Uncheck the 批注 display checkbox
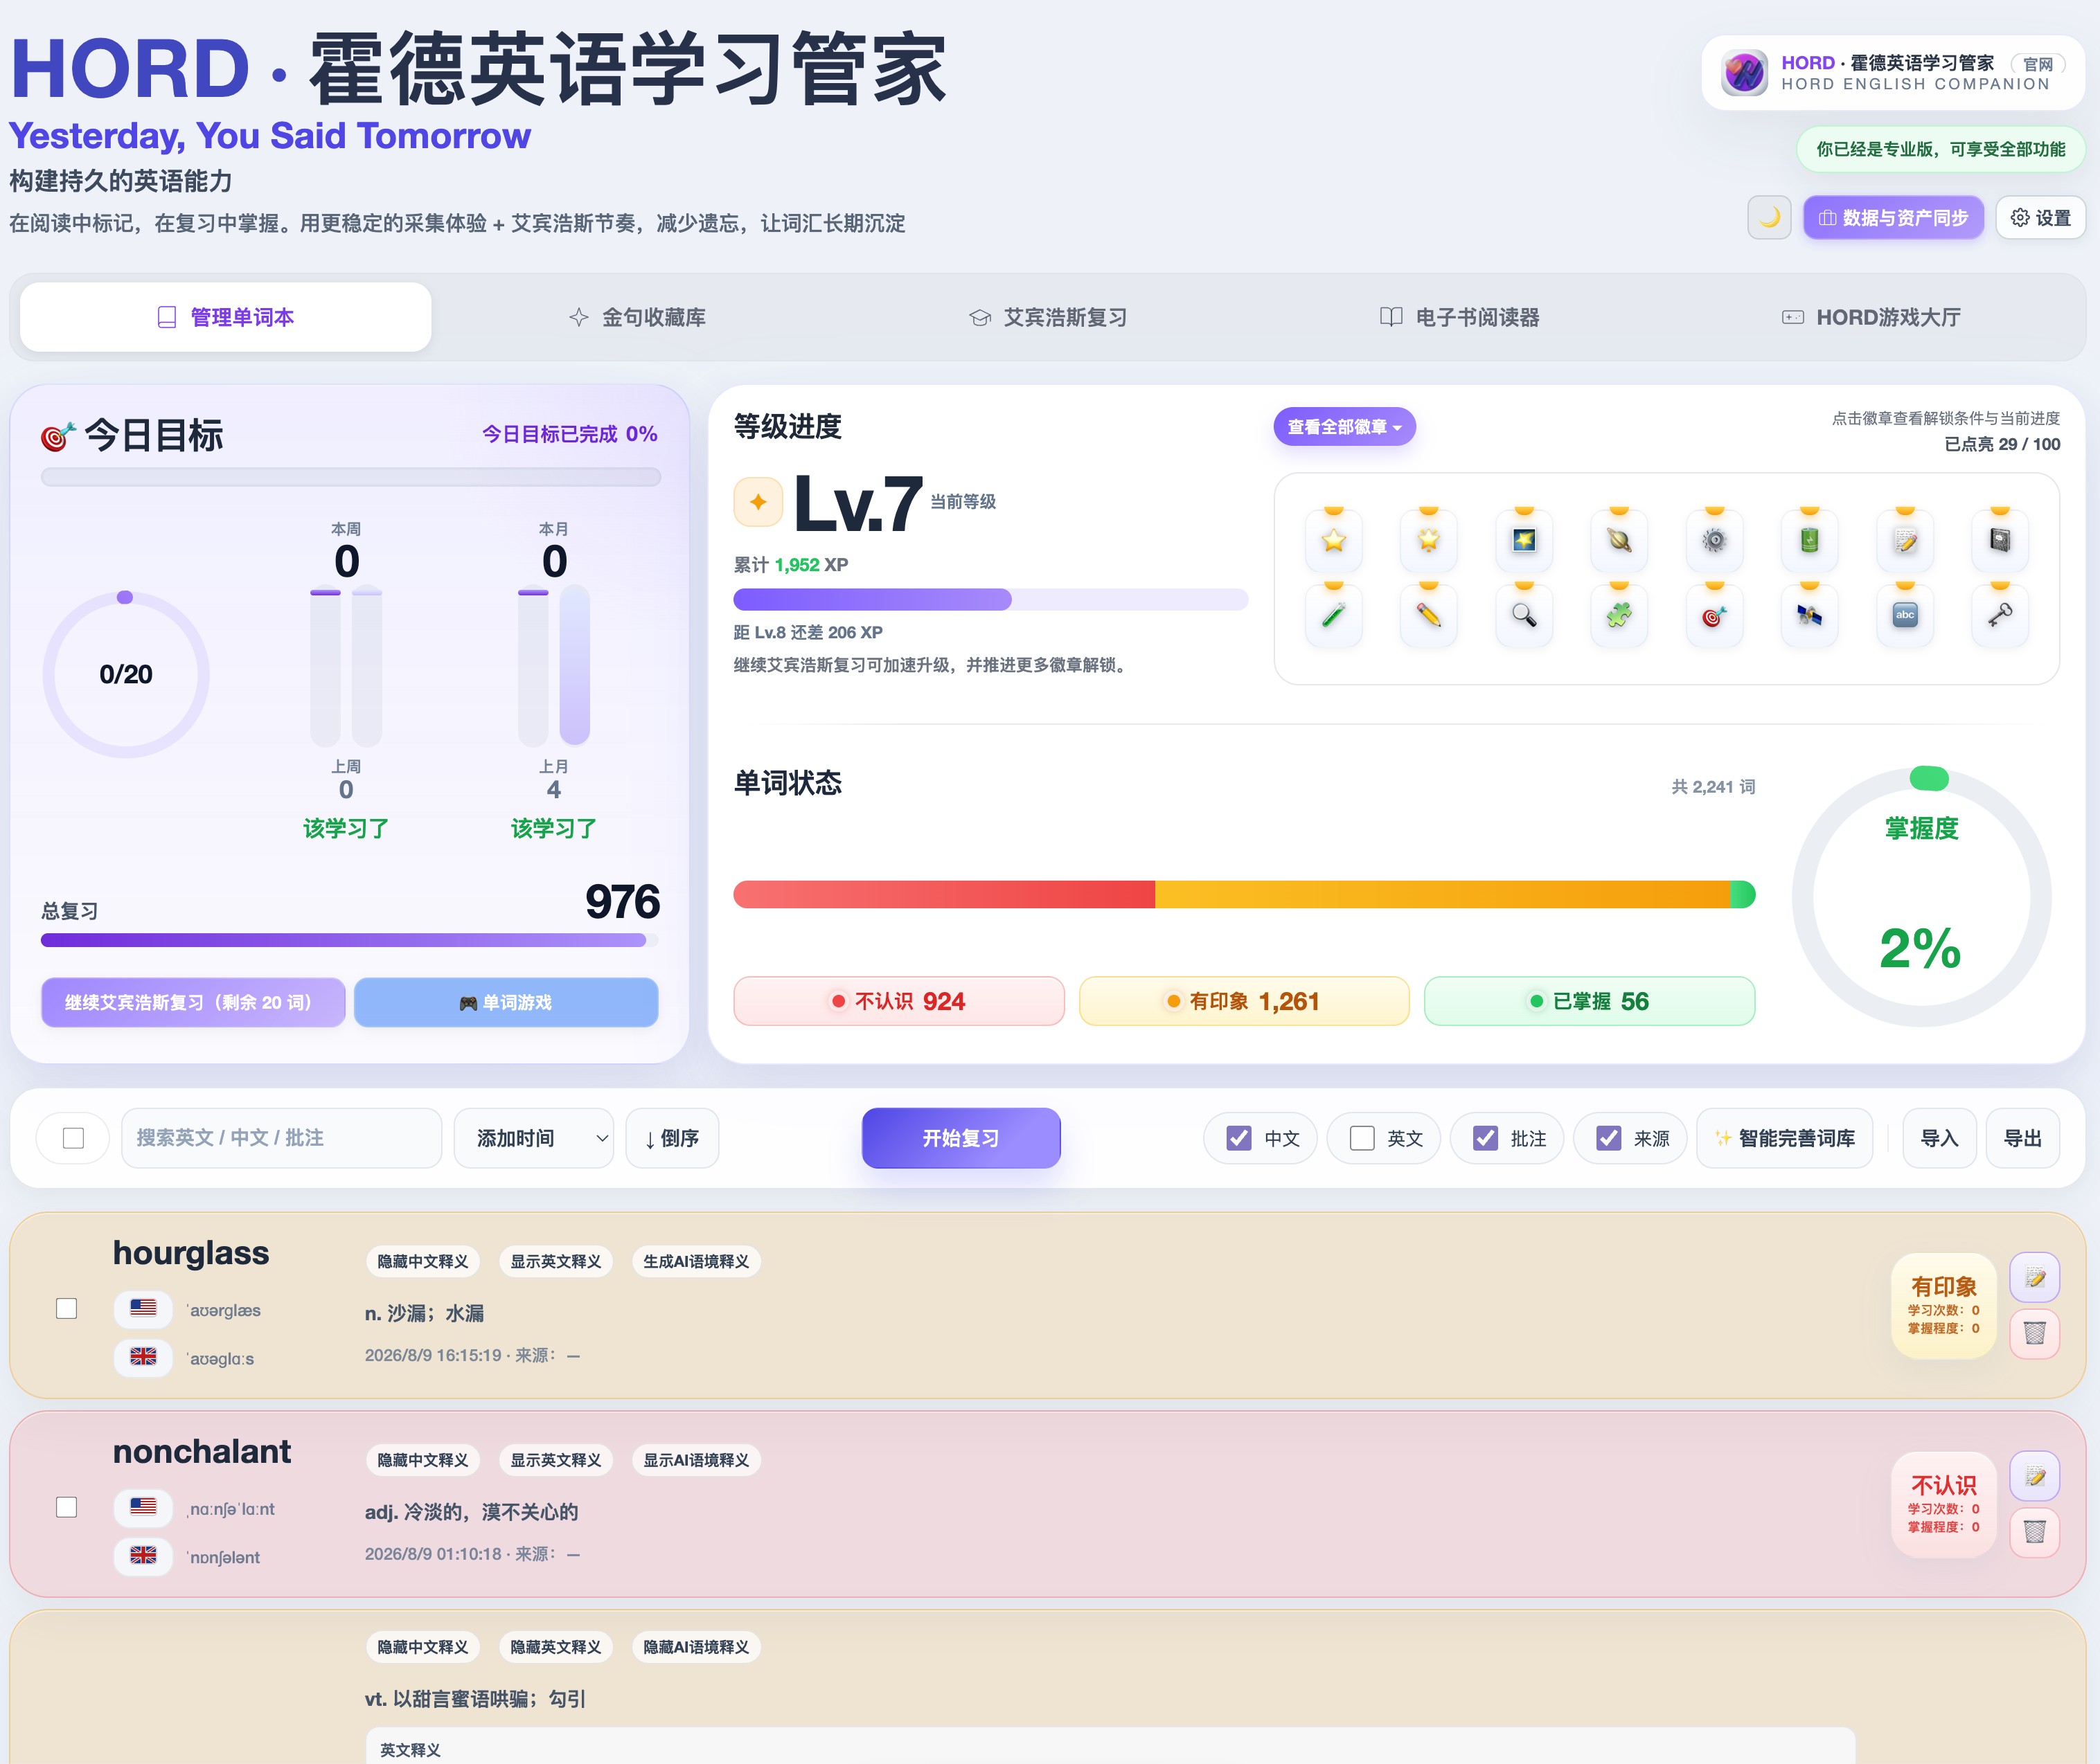2100x1764 pixels. [1486, 1138]
